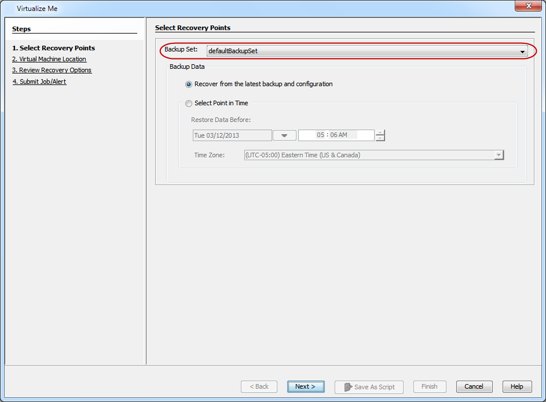Jump to Review Recovery Options step
The height and width of the screenshot is (402, 546).
[x=52, y=70]
